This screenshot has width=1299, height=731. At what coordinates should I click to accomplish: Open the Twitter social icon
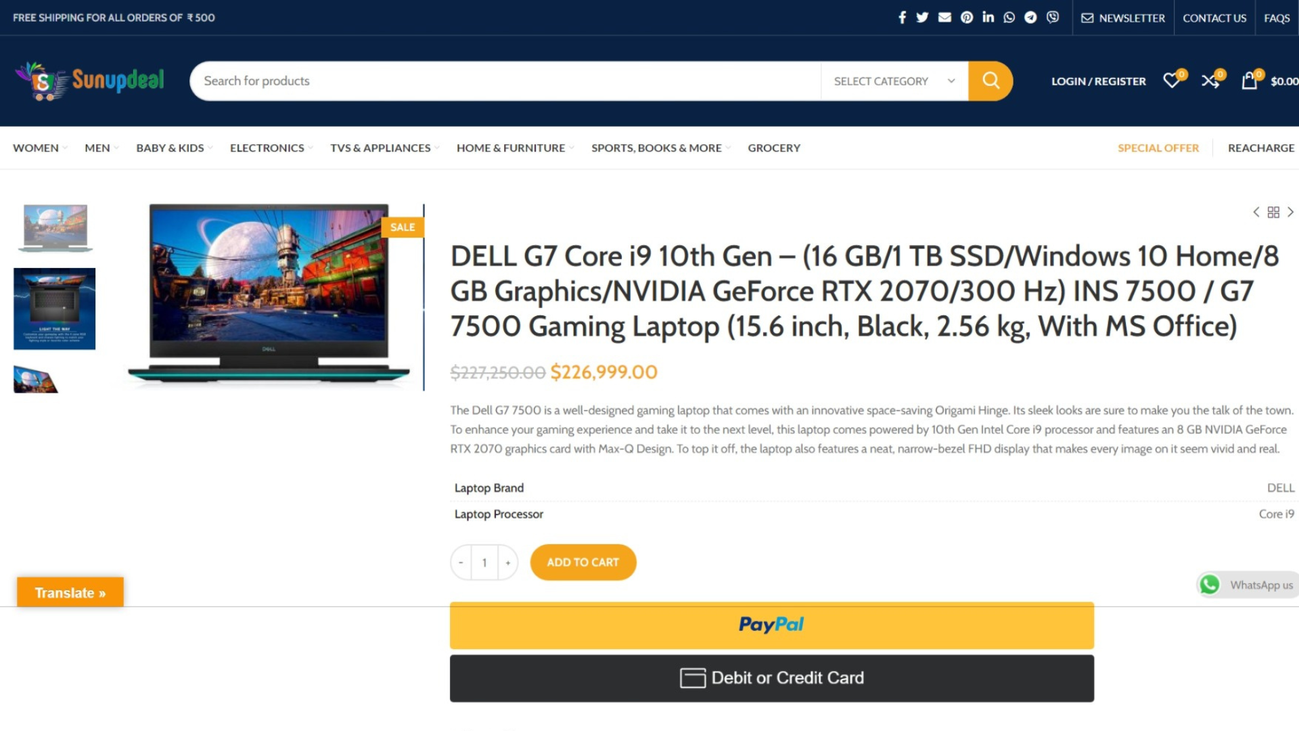pyautogui.click(x=922, y=18)
